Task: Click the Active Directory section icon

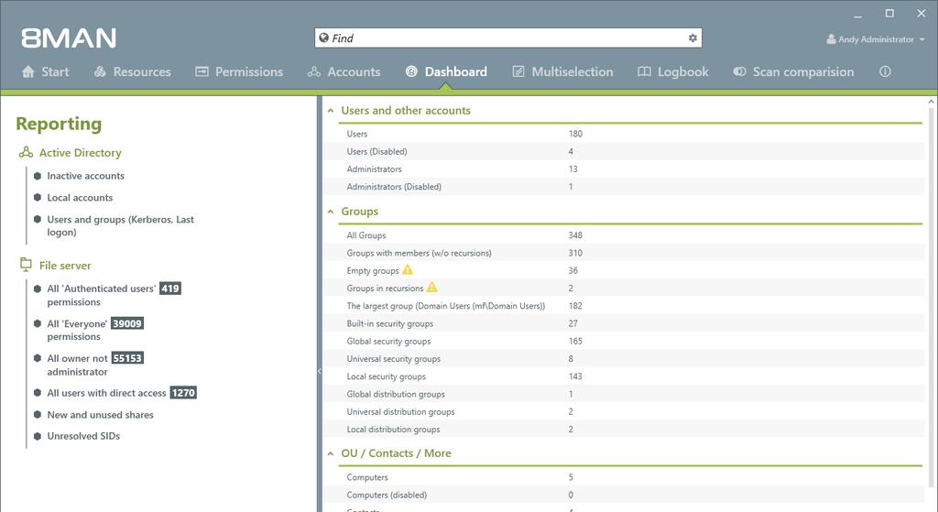Action: coord(26,153)
